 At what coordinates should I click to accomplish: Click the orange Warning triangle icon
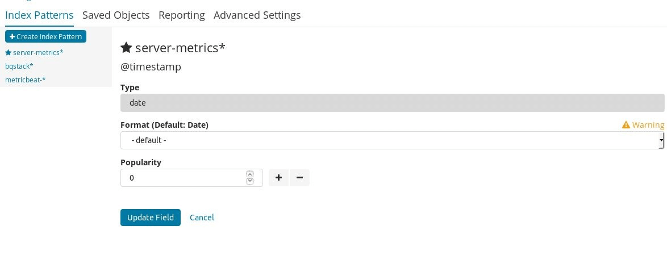pyautogui.click(x=626, y=125)
